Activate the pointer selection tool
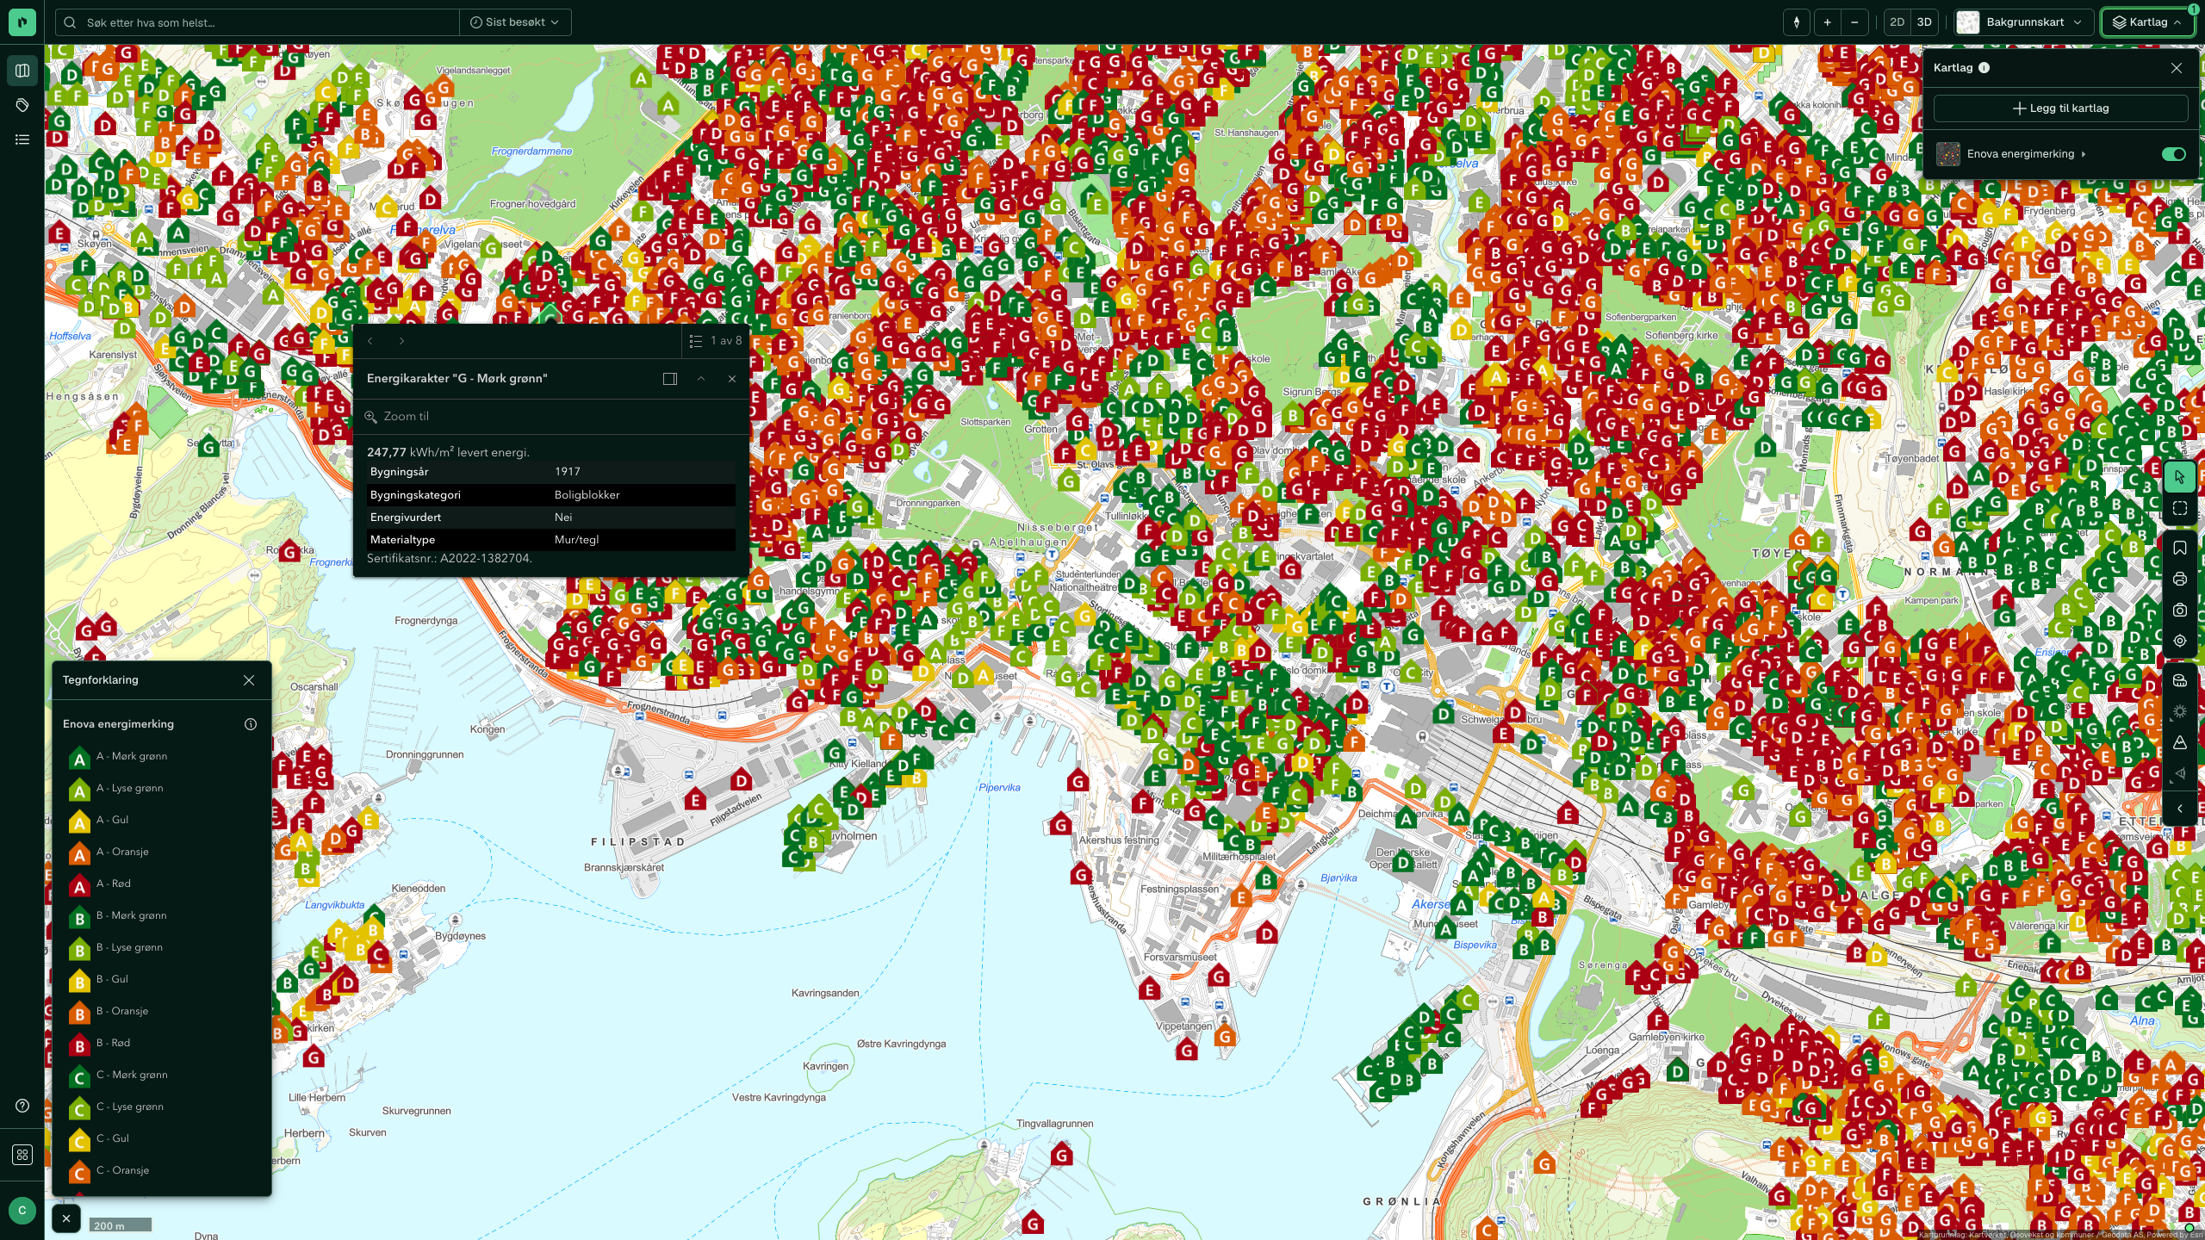 tap(2180, 477)
